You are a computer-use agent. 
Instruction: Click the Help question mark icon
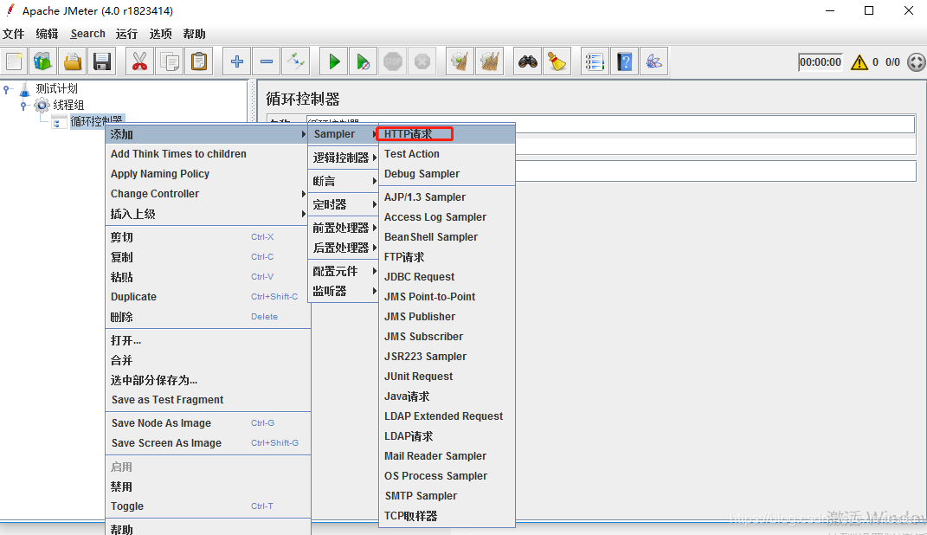click(624, 61)
